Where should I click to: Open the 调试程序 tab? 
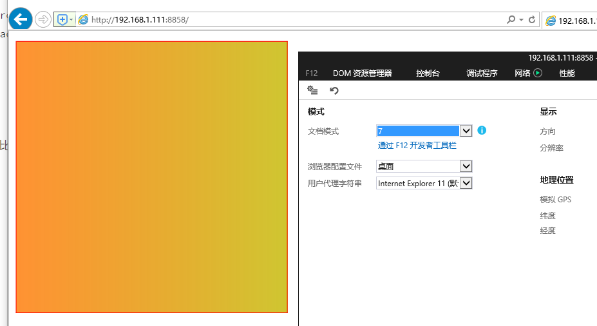point(482,73)
